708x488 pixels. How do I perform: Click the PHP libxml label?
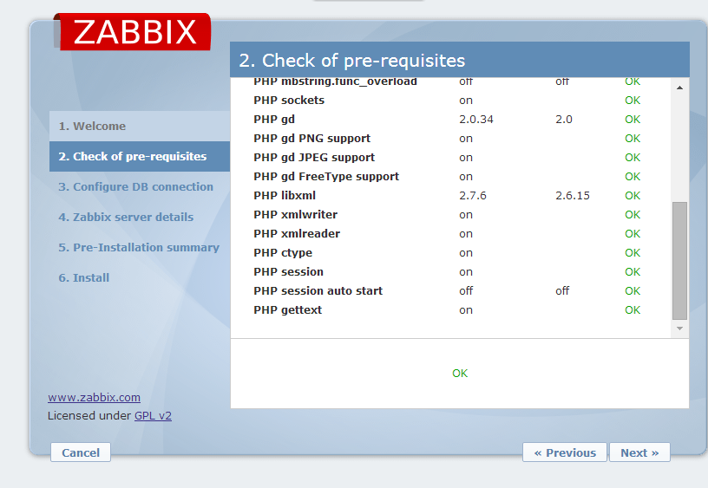pyautogui.click(x=285, y=195)
